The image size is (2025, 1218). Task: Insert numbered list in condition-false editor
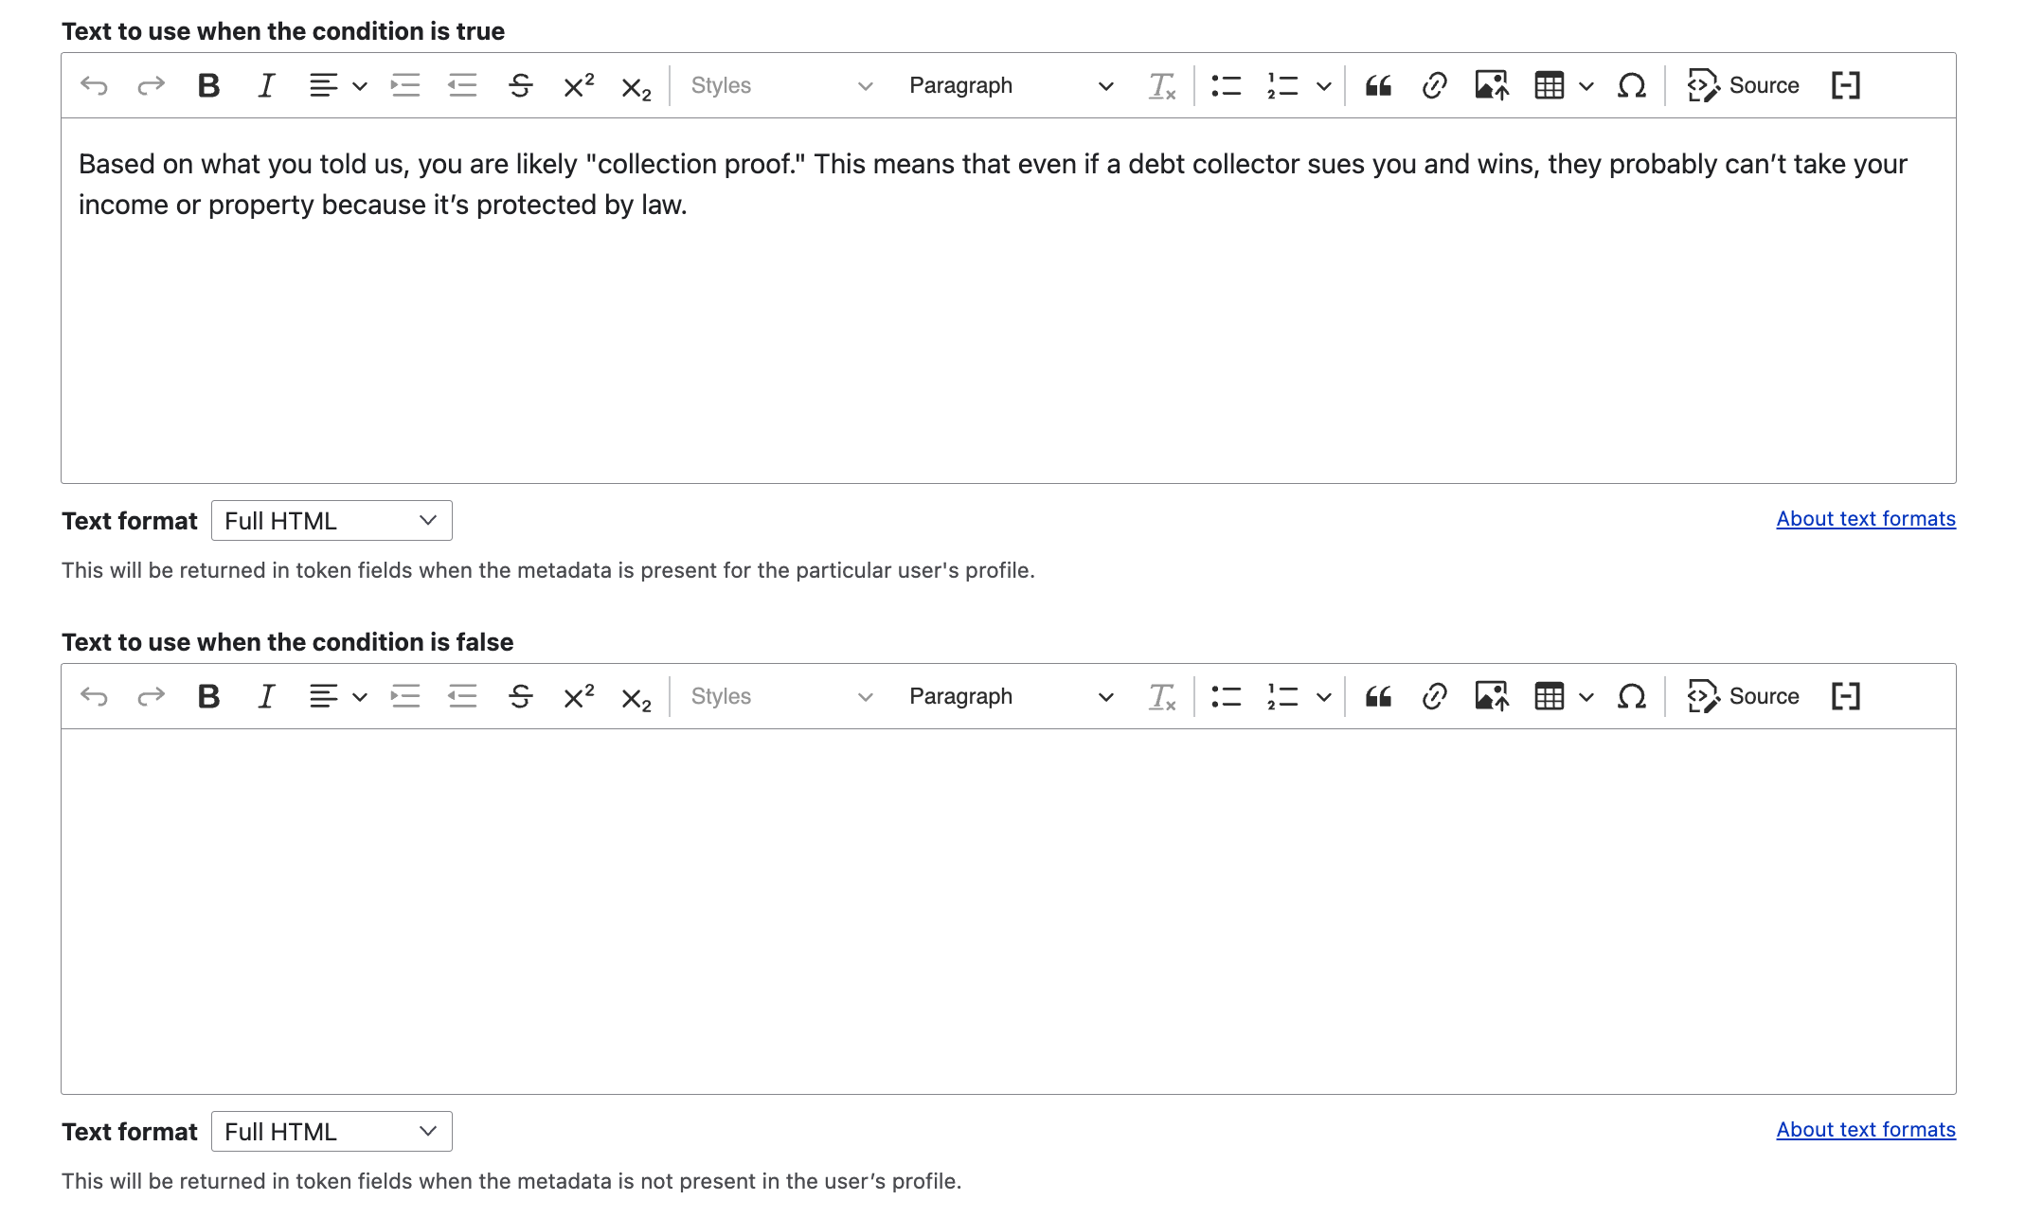click(x=1282, y=697)
